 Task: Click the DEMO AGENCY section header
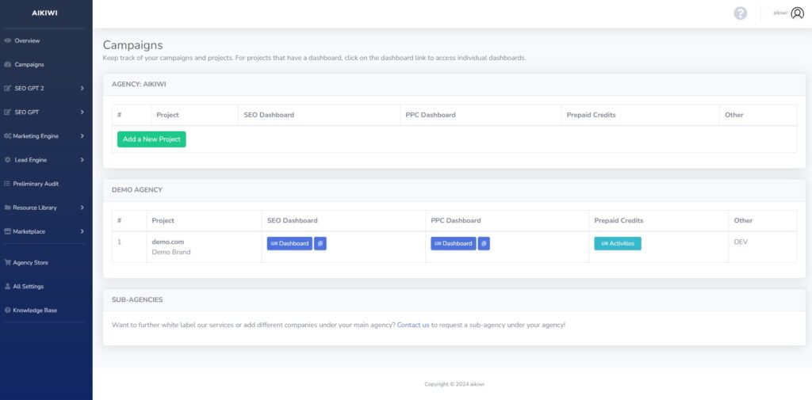[136, 190]
